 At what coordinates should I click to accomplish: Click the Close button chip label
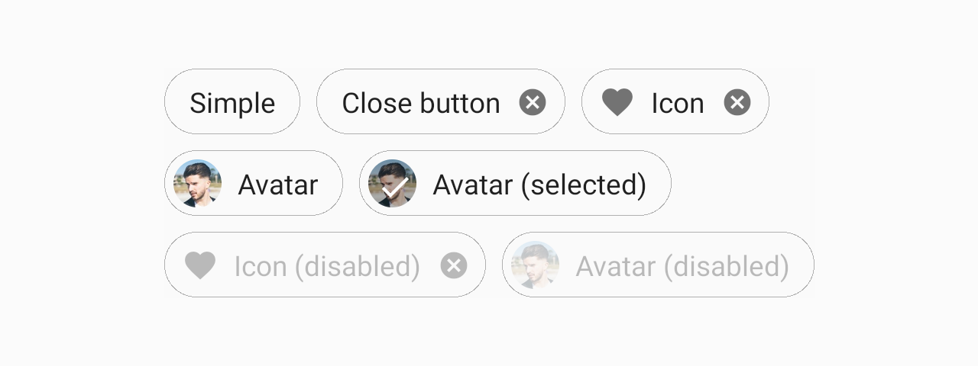pyautogui.click(x=421, y=103)
